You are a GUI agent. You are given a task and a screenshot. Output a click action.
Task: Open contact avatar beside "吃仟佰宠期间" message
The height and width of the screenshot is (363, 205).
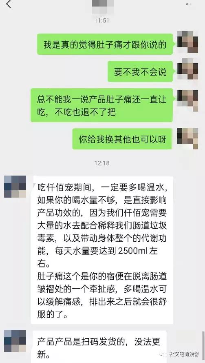click(x=15, y=187)
